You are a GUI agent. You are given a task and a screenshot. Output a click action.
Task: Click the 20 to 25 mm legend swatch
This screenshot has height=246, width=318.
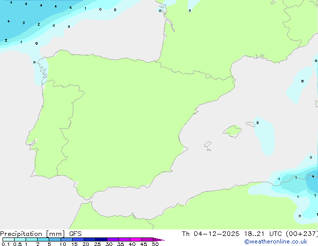pos(90,239)
